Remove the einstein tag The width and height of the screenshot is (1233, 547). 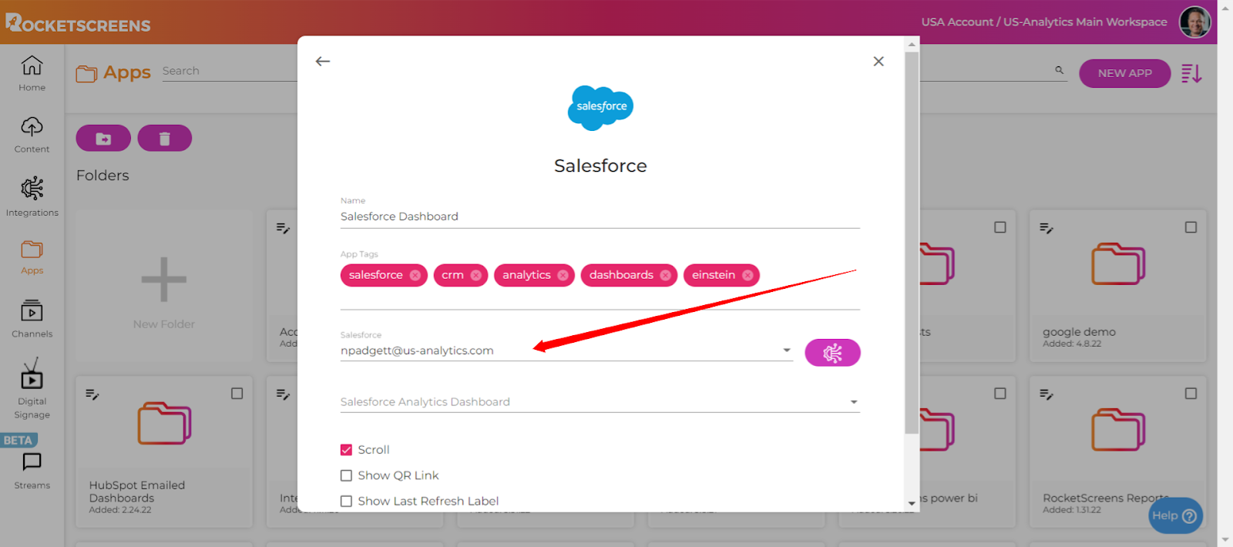pyautogui.click(x=748, y=275)
